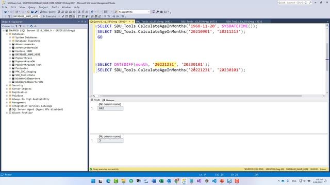
Task: Cut selected text with the Cut icon
Action: click(79, 12)
